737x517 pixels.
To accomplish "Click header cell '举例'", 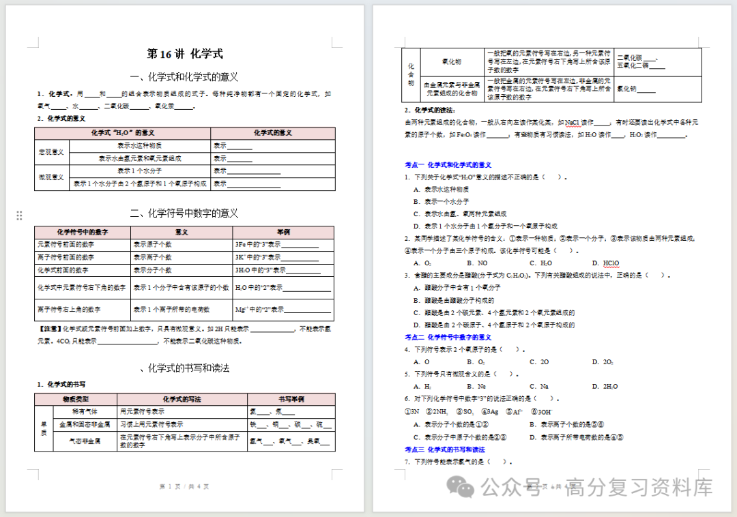I will coord(283,232).
